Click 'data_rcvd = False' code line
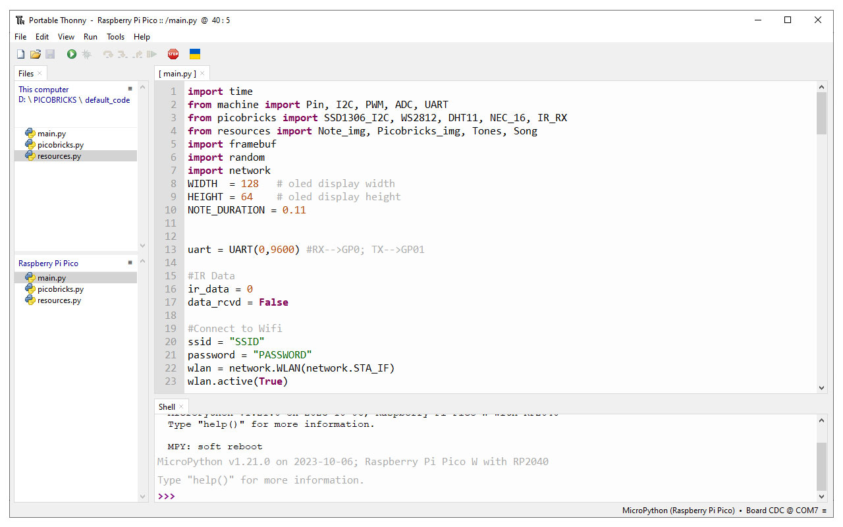Image resolution: width=843 pixels, height=527 pixels. [238, 302]
